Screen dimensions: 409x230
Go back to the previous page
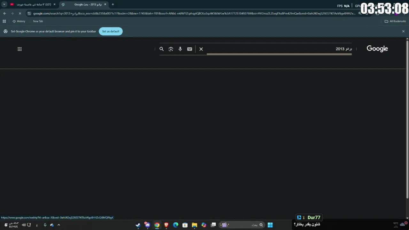coord(4,13)
